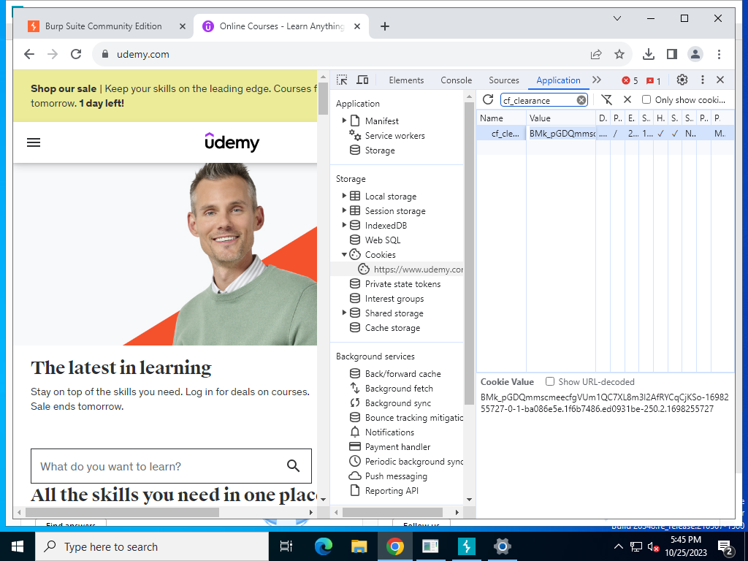Viewport: 748px width, 561px height.
Task: Open the Windows Start menu
Action: click(x=18, y=546)
